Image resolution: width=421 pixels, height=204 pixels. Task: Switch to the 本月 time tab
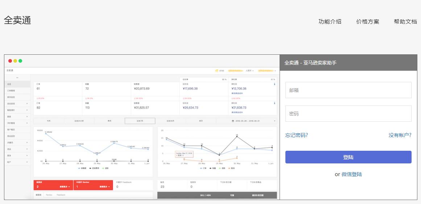click(201, 121)
